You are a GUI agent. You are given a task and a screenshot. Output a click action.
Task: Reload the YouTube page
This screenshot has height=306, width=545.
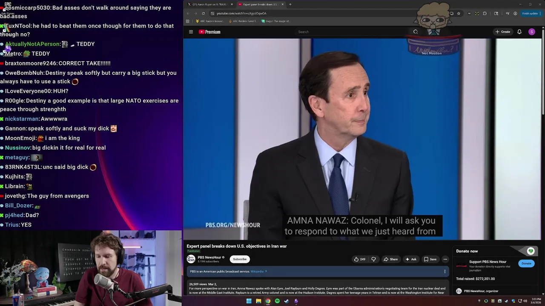tap(203, 13)
